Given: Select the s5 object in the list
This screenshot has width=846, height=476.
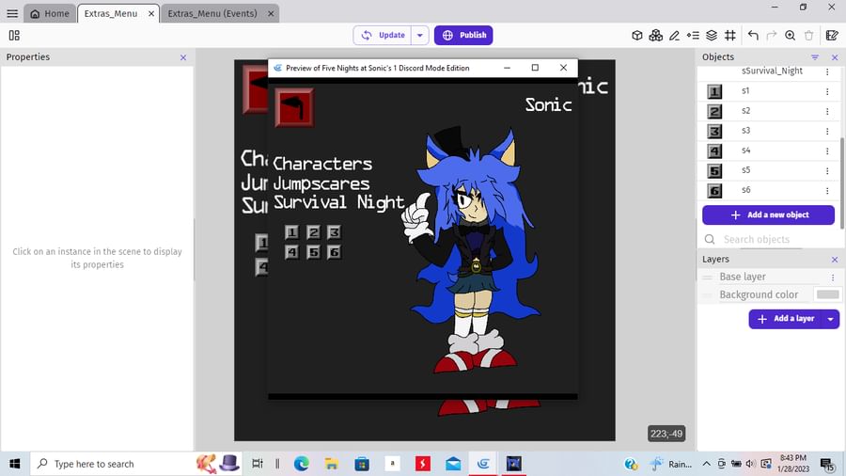Looking at the screenshot, I should [769, 170].
